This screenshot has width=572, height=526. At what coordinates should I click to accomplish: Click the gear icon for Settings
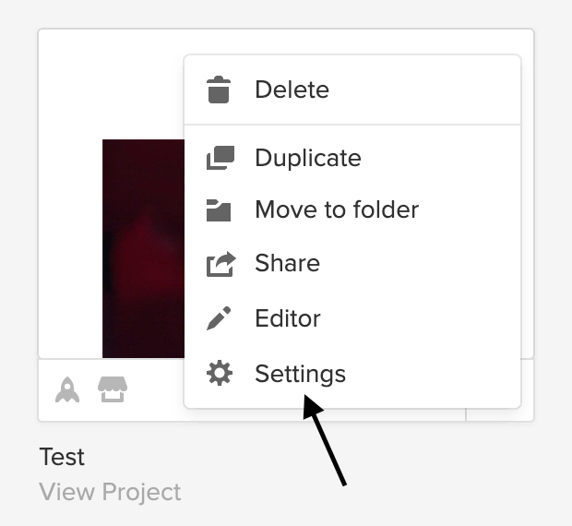[x=220, y=374]
